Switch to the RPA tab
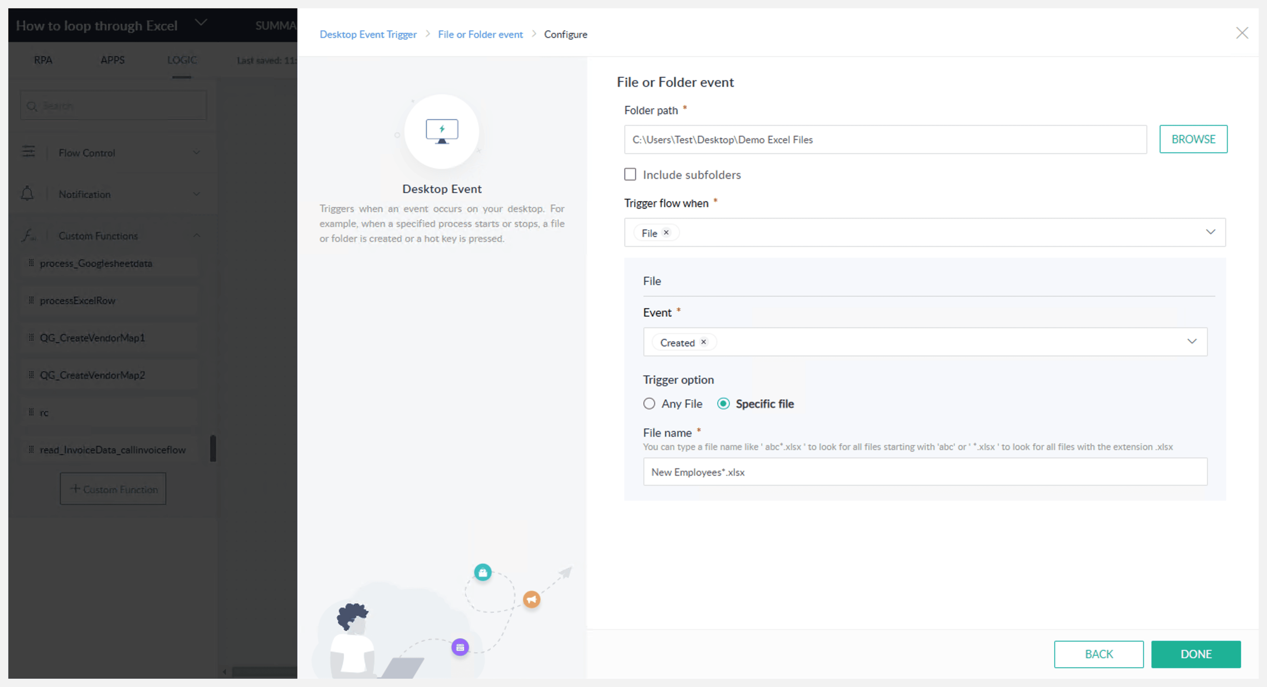 tap(43, 60)
